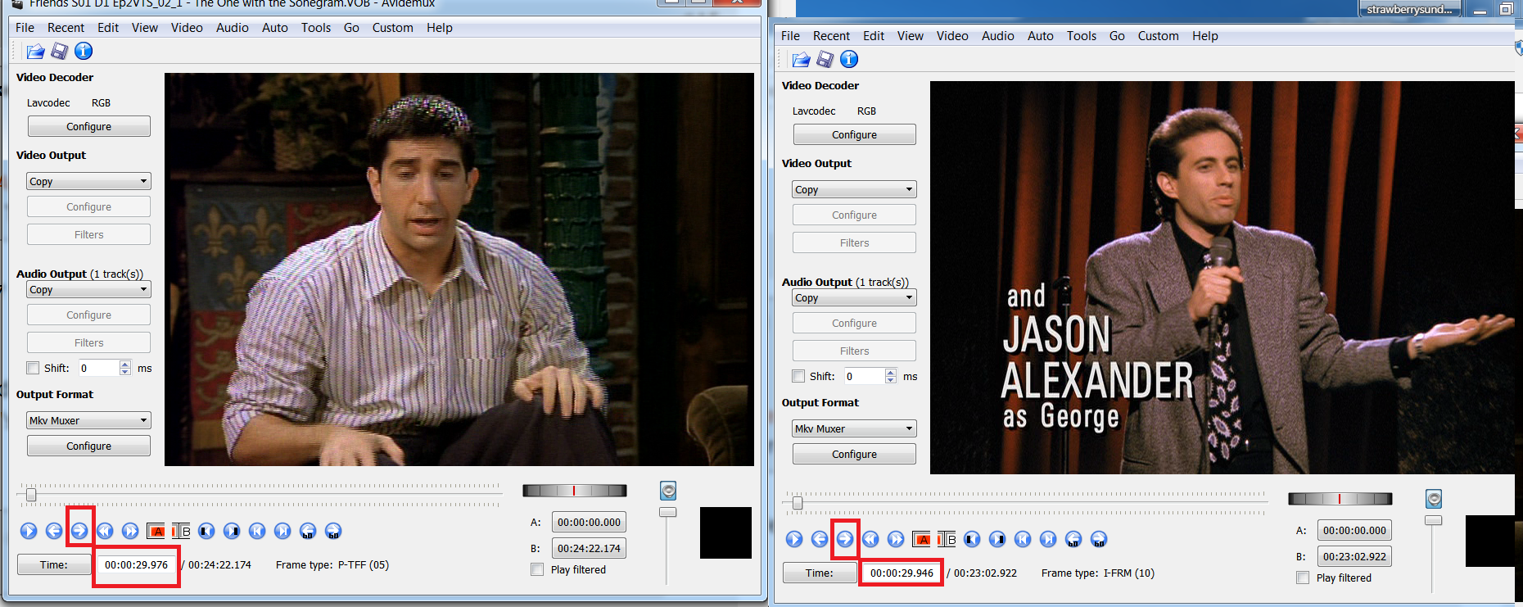Go to first frame in right window

point(1023,539)
